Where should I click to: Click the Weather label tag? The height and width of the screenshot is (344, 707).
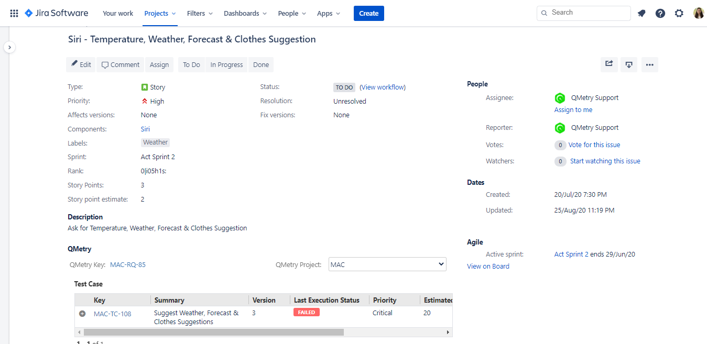[156, 142]
